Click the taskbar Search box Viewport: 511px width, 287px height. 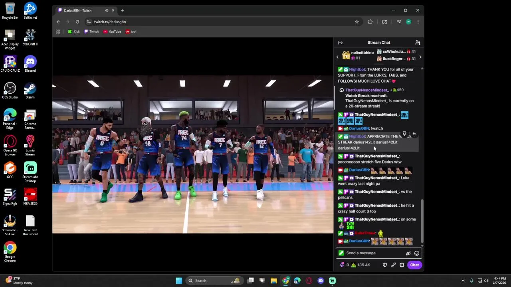point(215,281)
